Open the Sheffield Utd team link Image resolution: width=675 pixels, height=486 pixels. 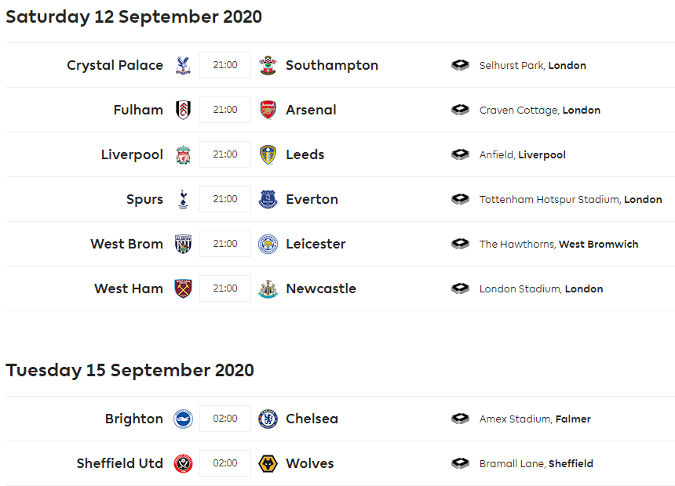point(119,463)
